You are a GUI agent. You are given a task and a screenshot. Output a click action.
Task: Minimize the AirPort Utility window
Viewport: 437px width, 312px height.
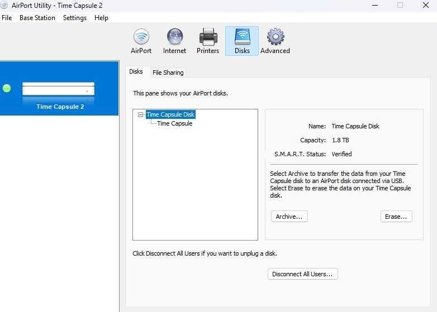[375, 5]
